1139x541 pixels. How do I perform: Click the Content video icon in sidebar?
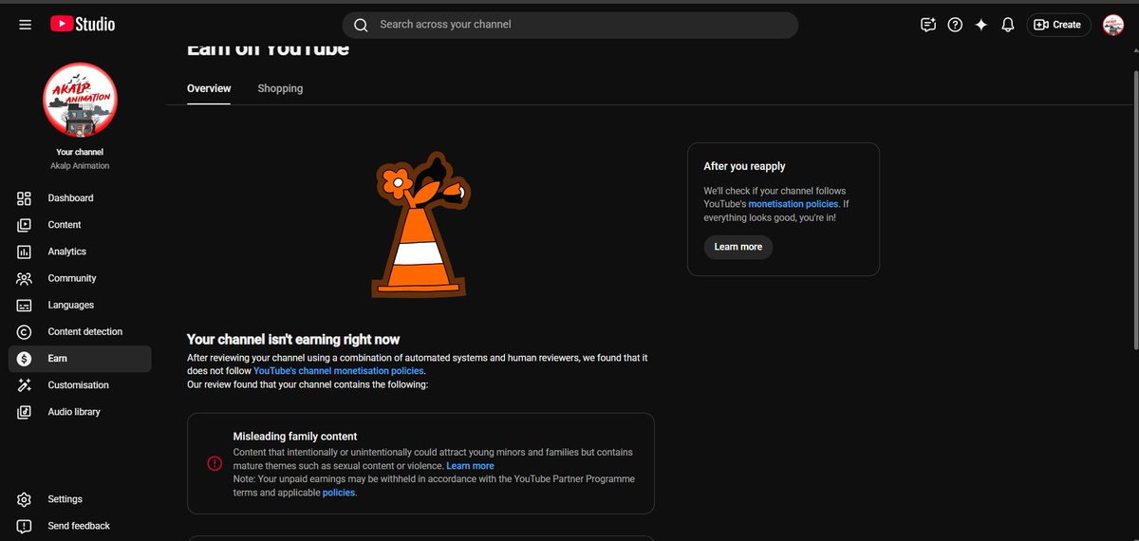[x=25, y=225]
